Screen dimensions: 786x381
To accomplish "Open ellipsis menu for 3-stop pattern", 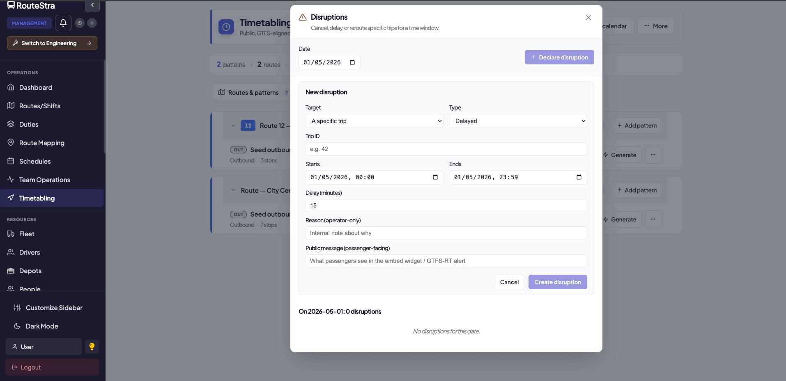I will coord(653,155).
